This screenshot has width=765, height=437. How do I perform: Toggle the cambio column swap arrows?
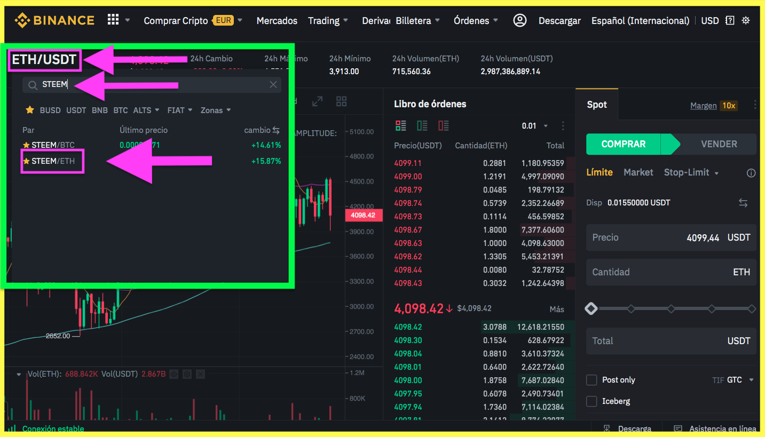click(x=276, y=130)
